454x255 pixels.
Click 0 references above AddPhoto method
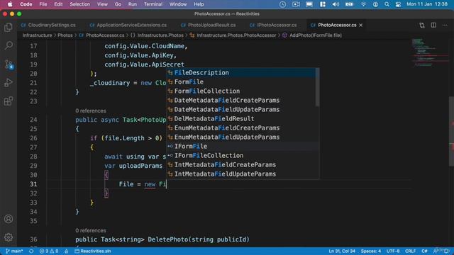[x=91, y=110]
